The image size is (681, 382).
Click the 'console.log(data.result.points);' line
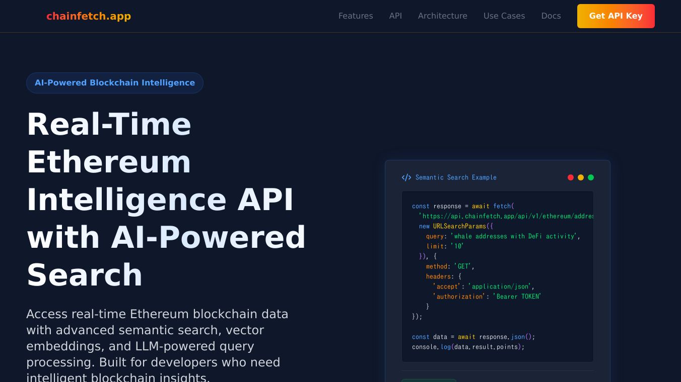tap(468, 347)
